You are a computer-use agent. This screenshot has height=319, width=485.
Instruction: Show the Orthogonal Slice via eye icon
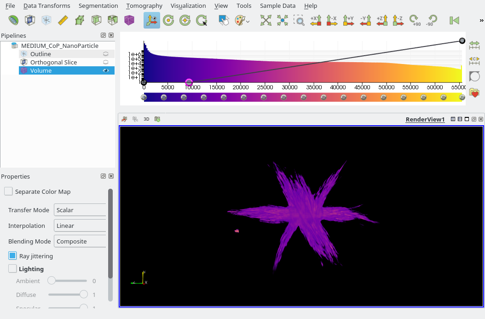(x=105, y=62)
